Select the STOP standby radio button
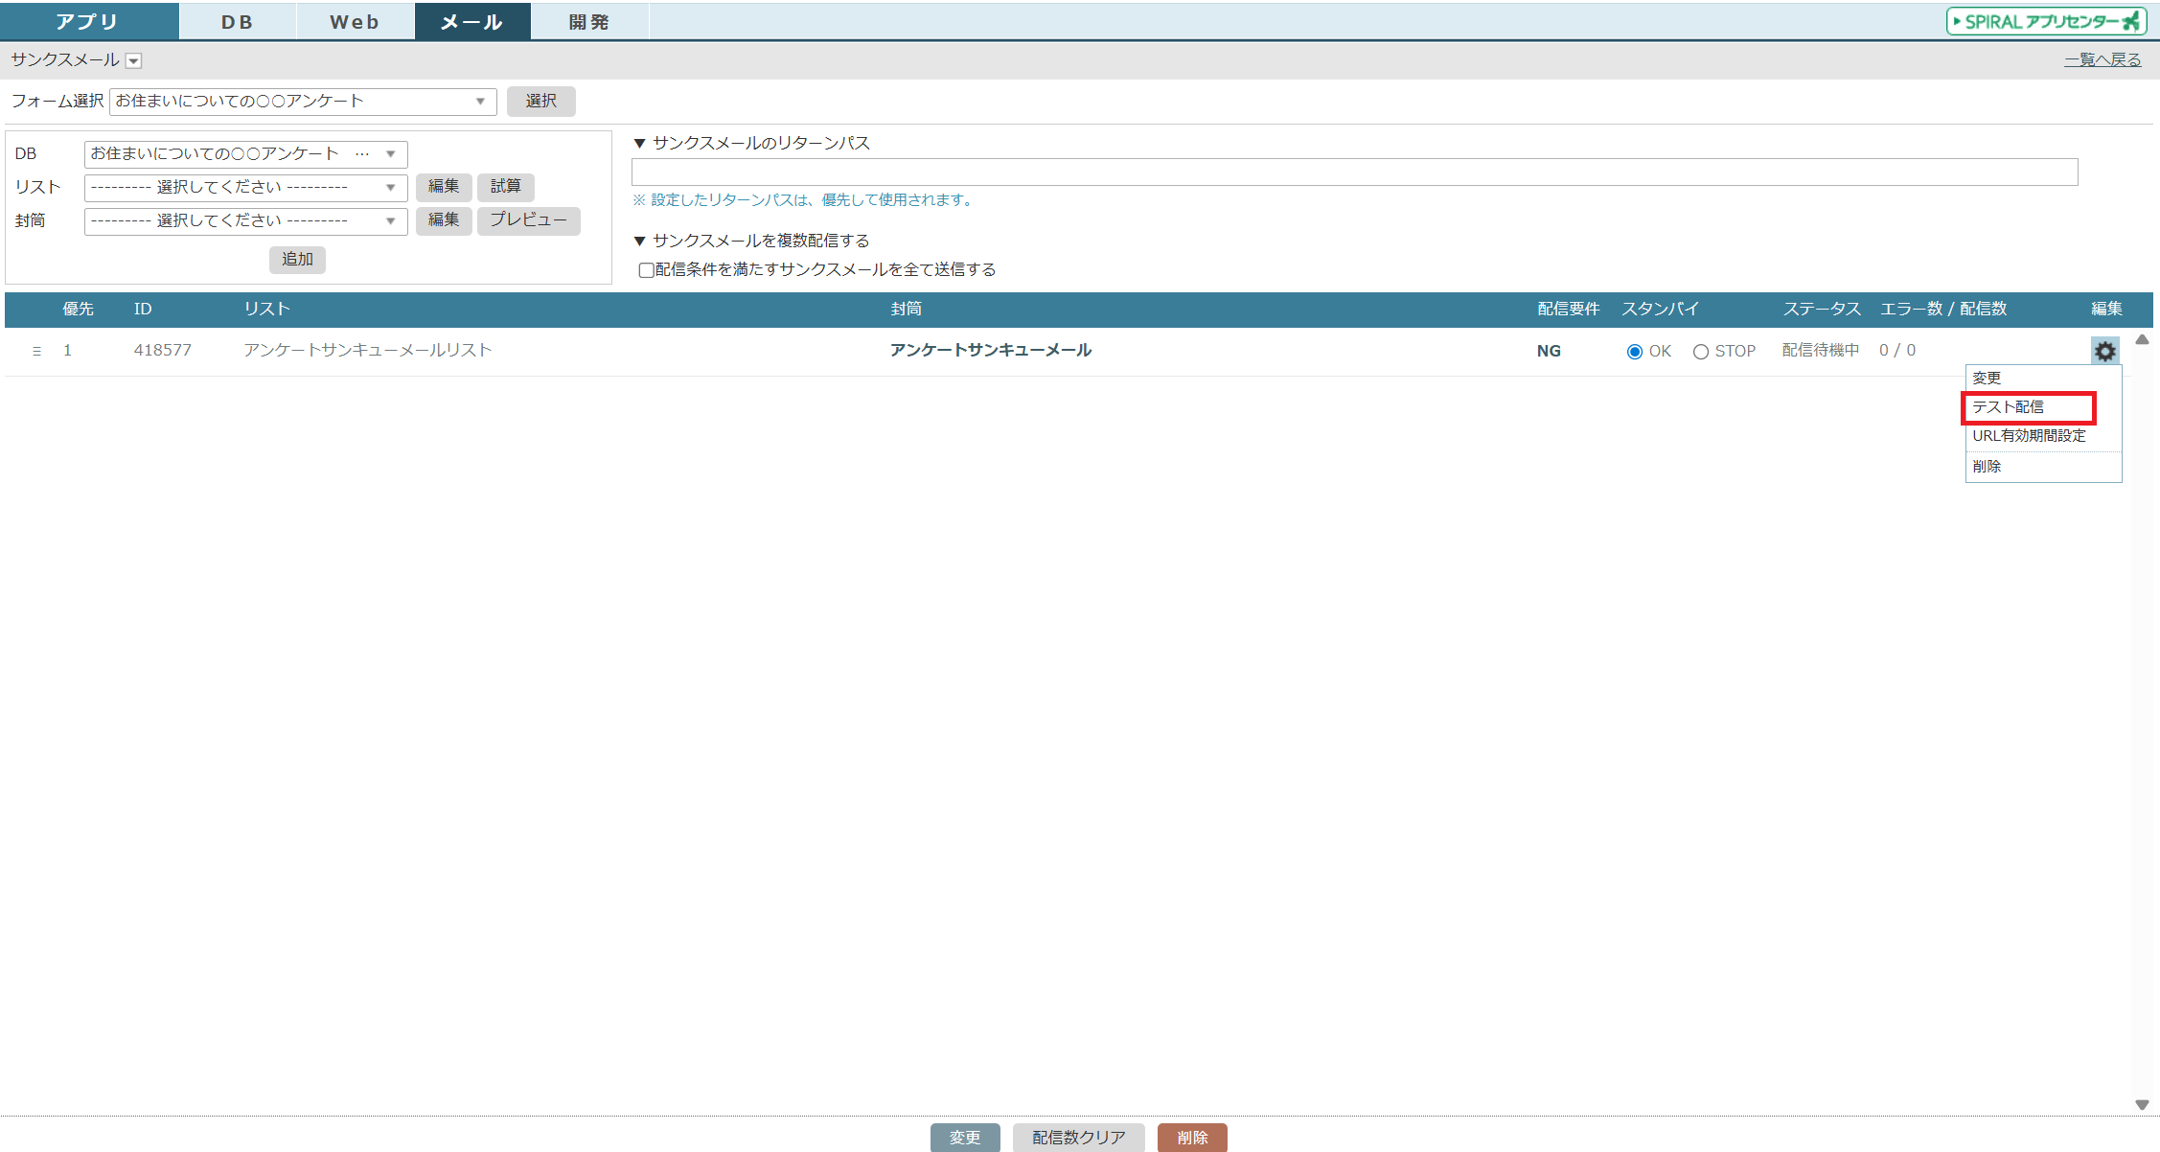The width and height of the screenshot is (2160, 1152). pos(1700,352)
